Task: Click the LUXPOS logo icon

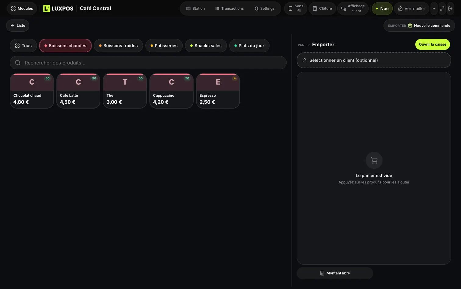Action: pyautogui.click(x=46, y=9)
